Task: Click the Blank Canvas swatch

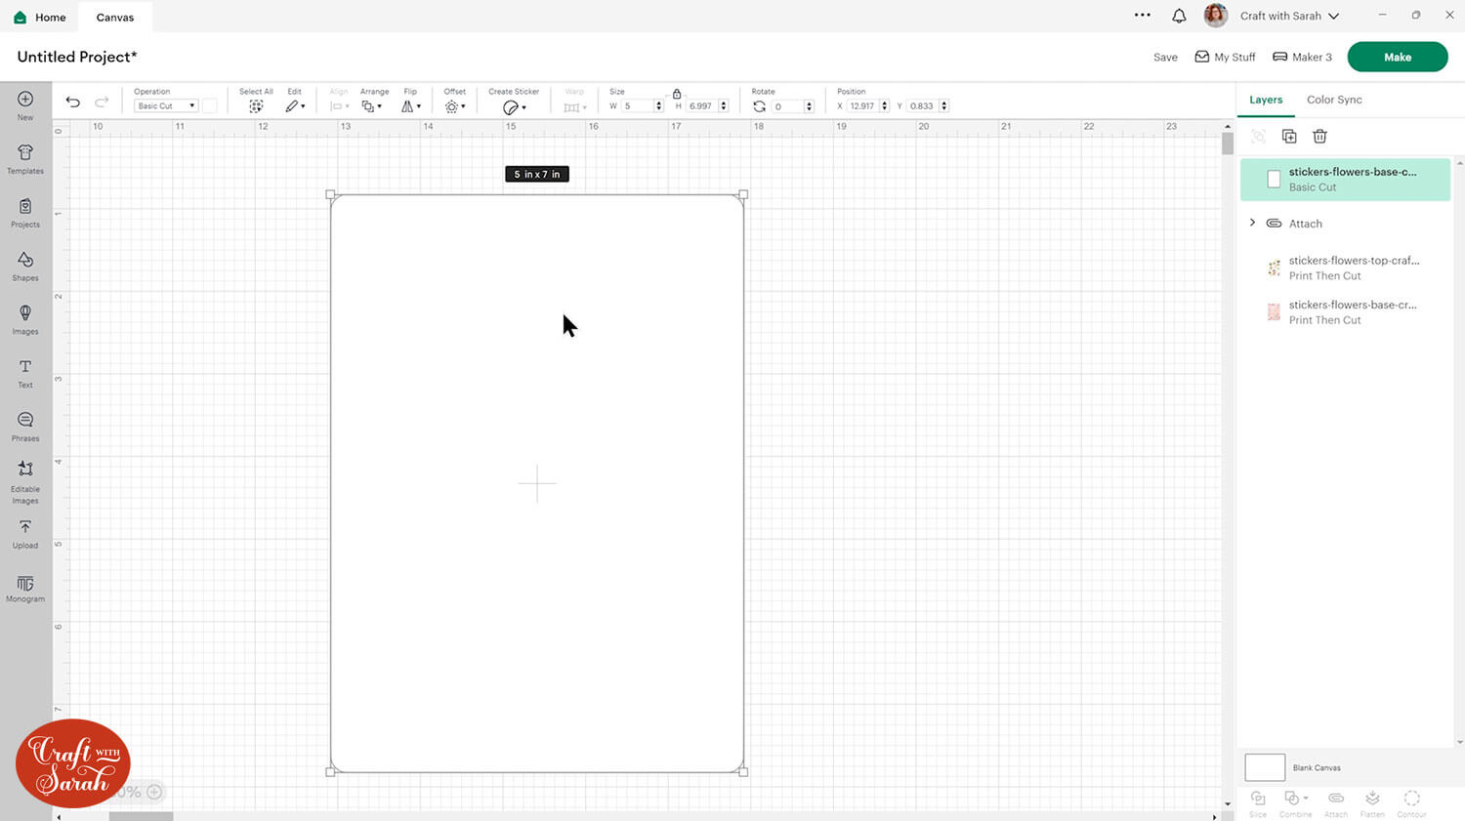Action: pos(1265,767)
